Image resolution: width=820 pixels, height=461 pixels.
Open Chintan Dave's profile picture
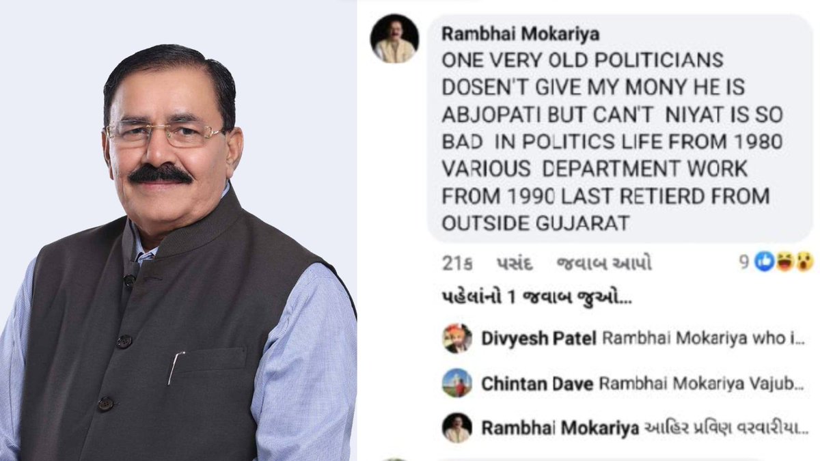pyautogui.click(x=457, y=383)
